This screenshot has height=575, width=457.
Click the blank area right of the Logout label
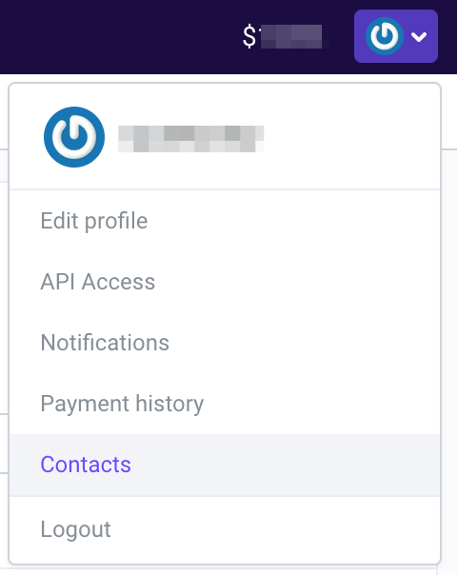[x=275, y=529]
